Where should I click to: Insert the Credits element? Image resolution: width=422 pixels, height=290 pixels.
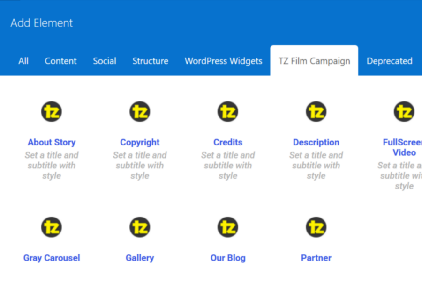coord(228,142)
